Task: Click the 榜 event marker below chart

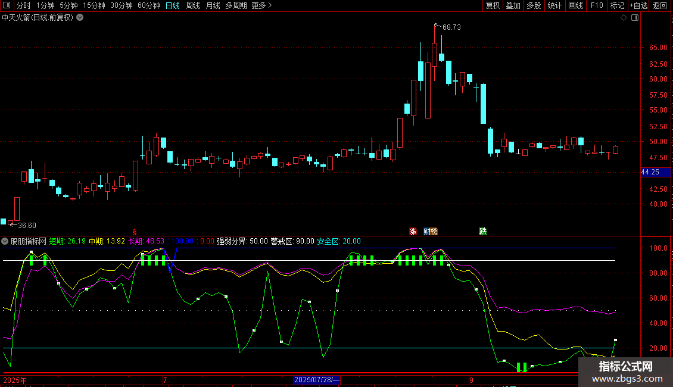Action: [x=434, y=231]
